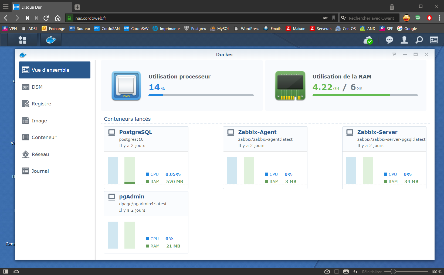Reload the page
444x275 pixels.
click(46, 18)
